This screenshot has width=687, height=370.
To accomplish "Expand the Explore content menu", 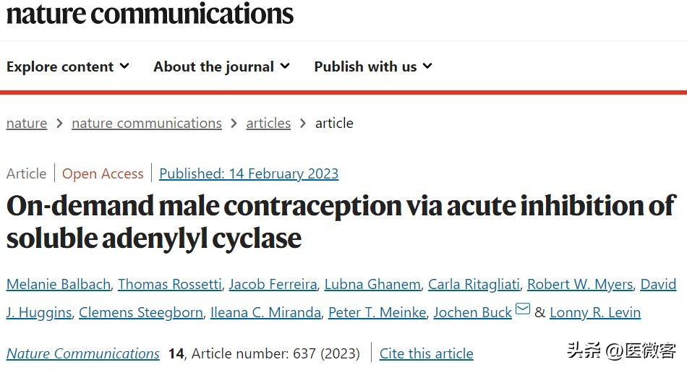I will [68, 66].
